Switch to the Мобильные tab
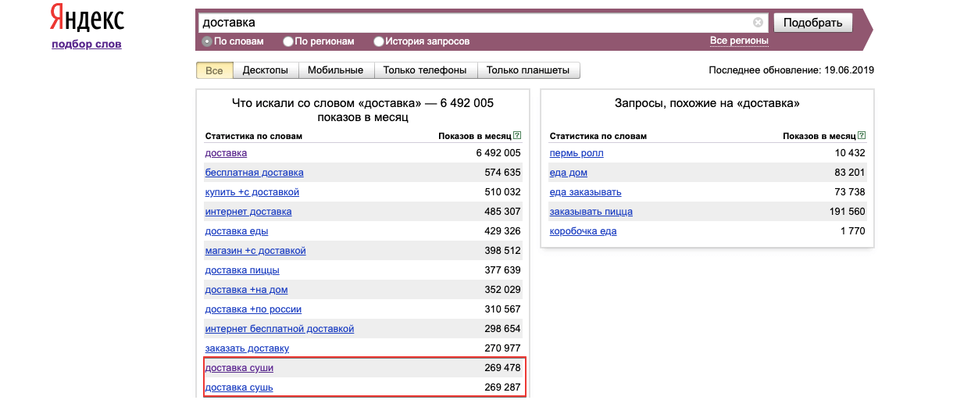The width and height of the screenshot is (971, 400). coord(335,70)
